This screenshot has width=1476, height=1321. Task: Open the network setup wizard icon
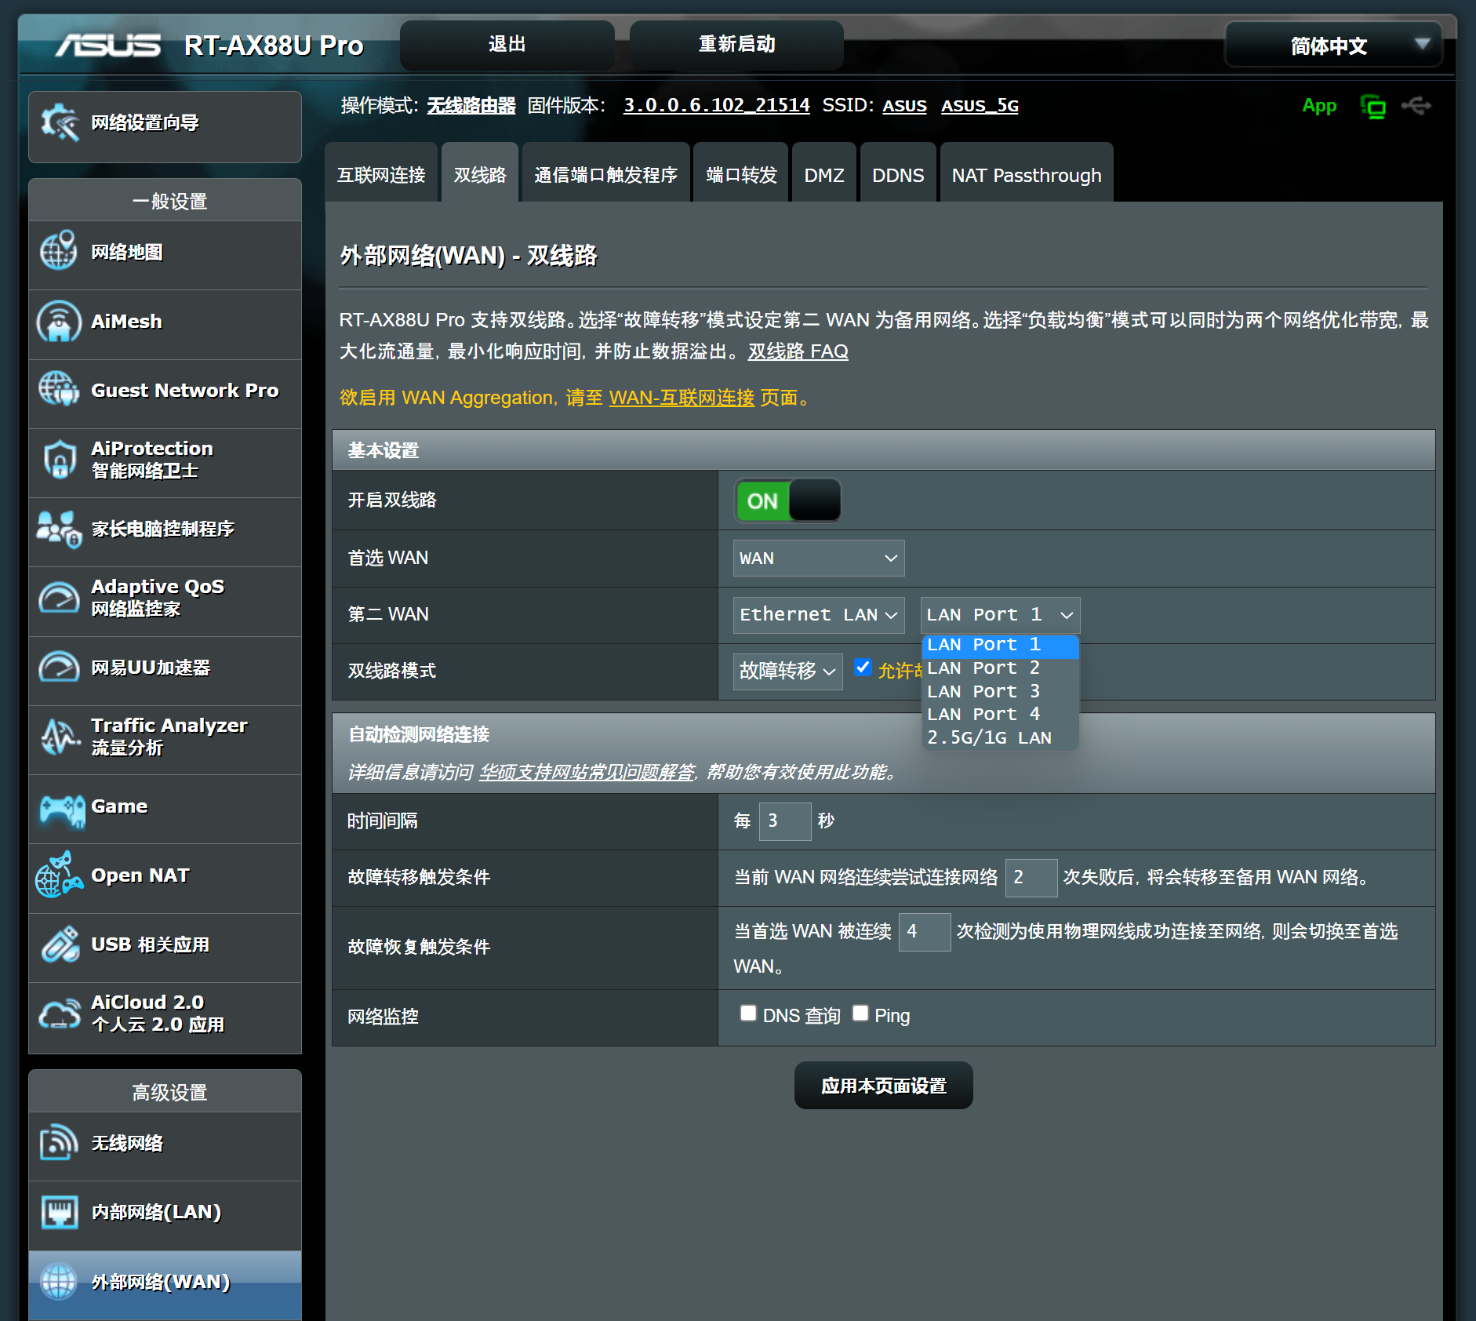(60, 122)
